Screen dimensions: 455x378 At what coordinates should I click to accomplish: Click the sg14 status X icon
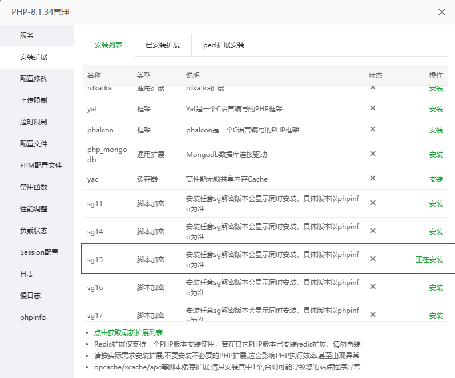click(x=373, y=231)
